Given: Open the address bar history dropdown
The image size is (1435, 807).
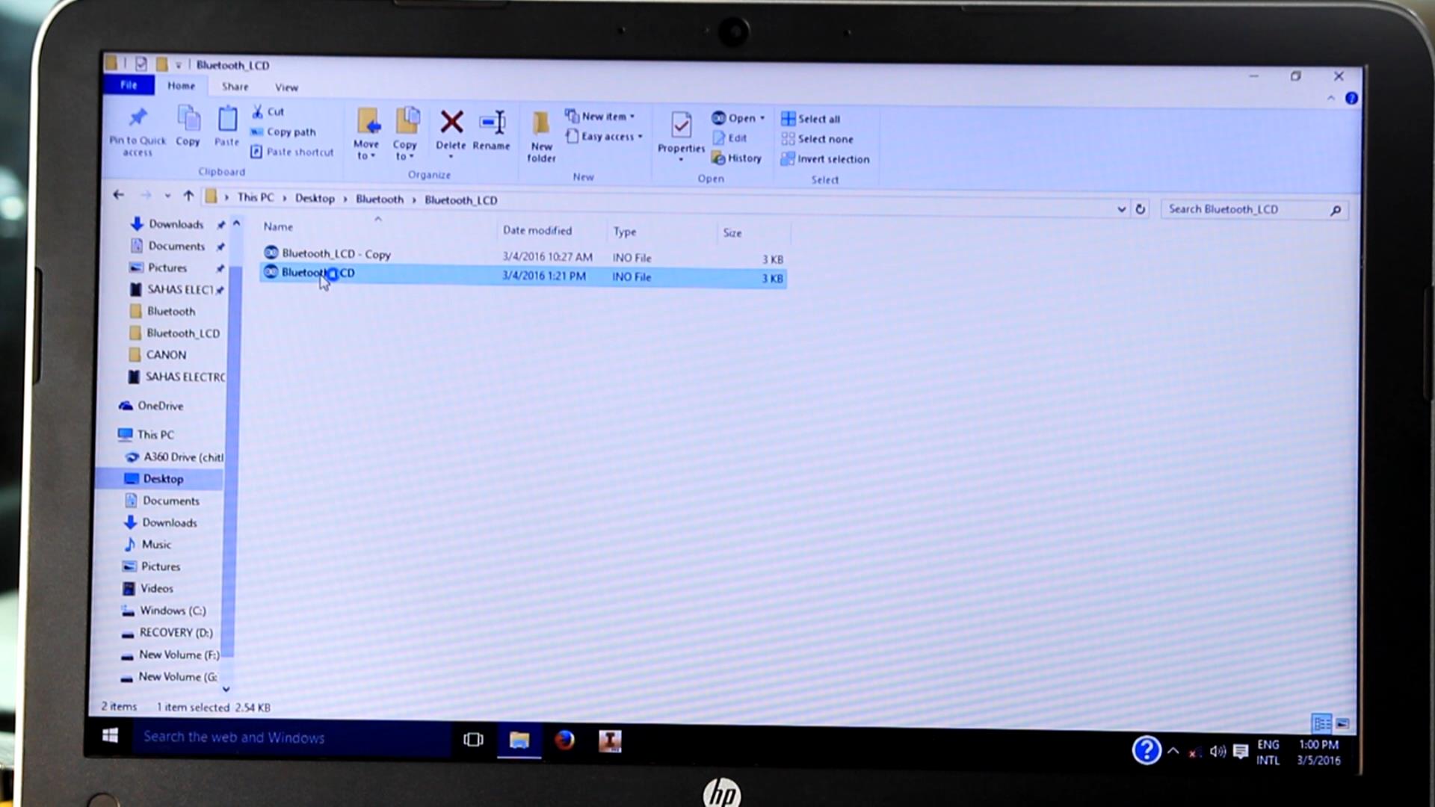Looking at the screenshot, I should 1121,209.
